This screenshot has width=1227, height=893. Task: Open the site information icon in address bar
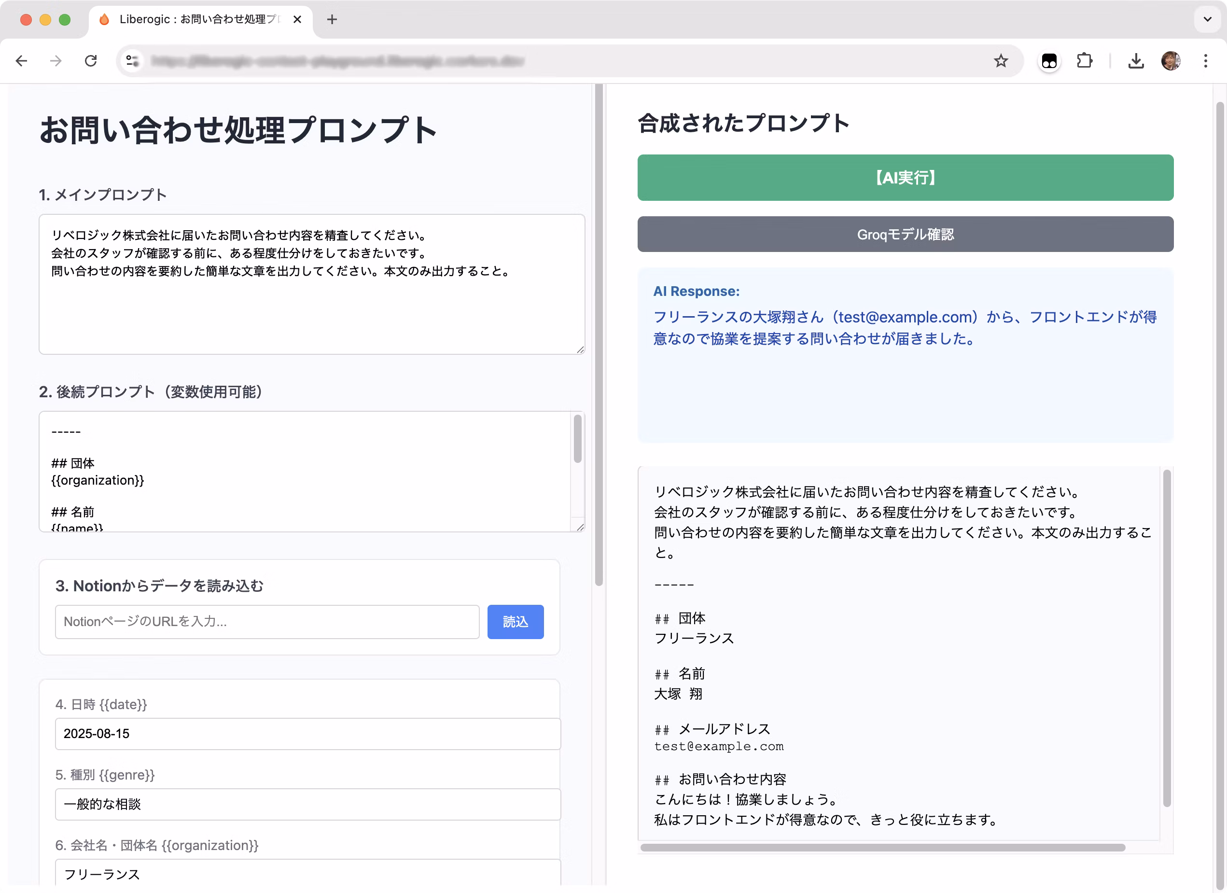(132, 61)
